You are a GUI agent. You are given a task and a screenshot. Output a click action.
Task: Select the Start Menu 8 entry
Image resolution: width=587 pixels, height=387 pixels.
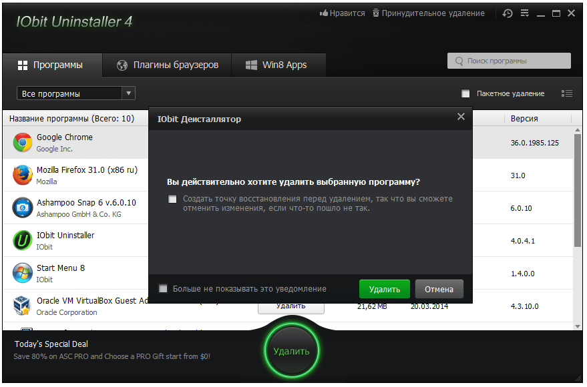tap(61, 268)
